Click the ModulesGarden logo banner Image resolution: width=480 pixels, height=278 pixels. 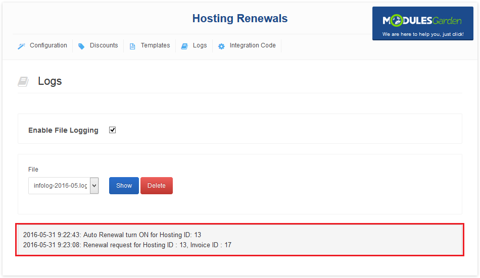422,23
